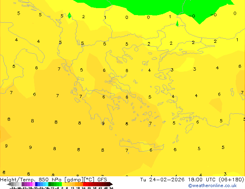Pick the dark blue legend swatch

pyautogui.click(x=36, y=184)
